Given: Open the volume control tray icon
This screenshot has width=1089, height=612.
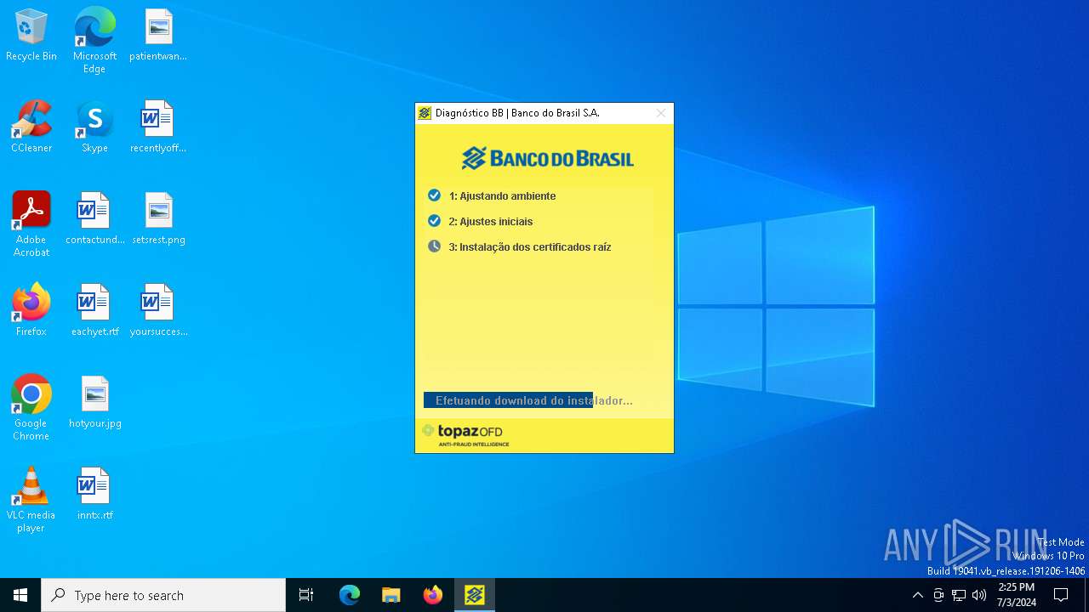Looking at the screenshot, I should coord(979,595).
